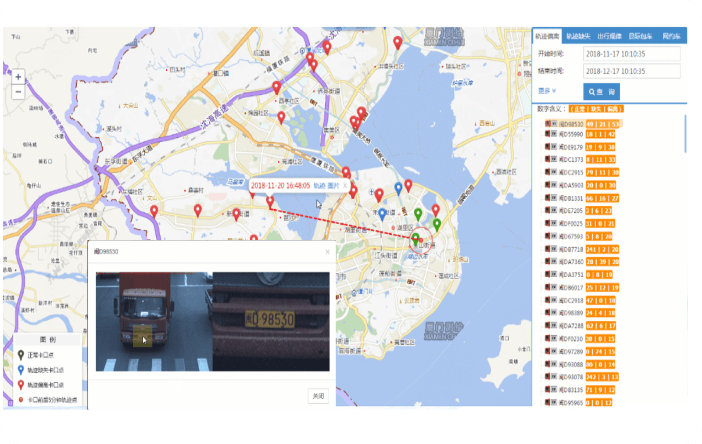Select vehicle 闽DC2915 in the list
The image size is (702, 444).
tap(571, 173)
